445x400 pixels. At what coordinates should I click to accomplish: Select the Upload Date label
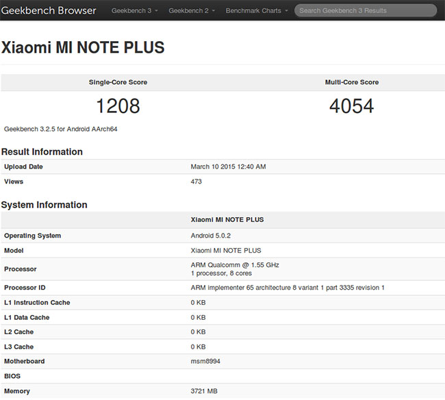[x=23, y=166]
